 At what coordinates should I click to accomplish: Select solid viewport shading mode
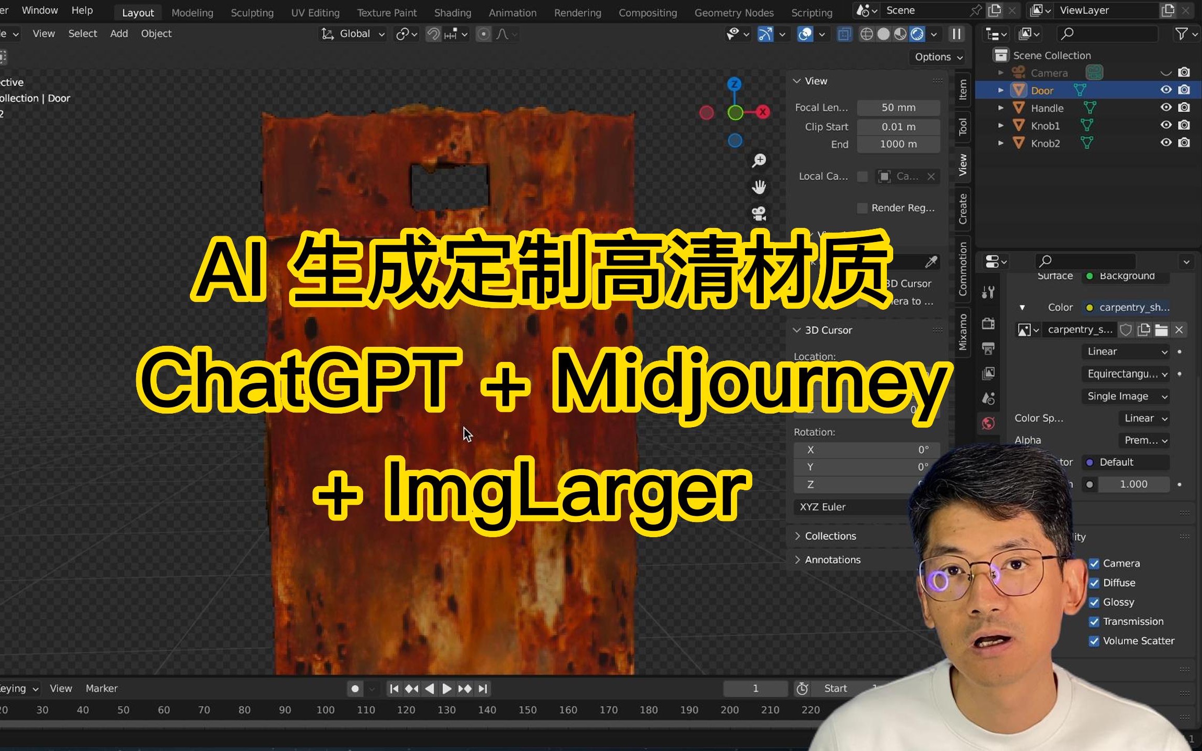[883, 34]
